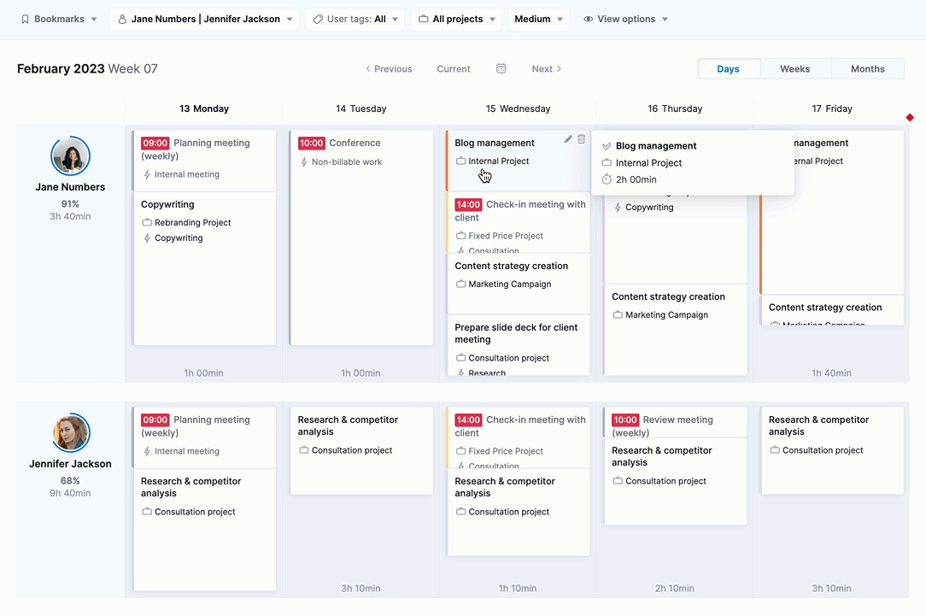Open Thursday Content strategy creation card

[x=675, y=330]
